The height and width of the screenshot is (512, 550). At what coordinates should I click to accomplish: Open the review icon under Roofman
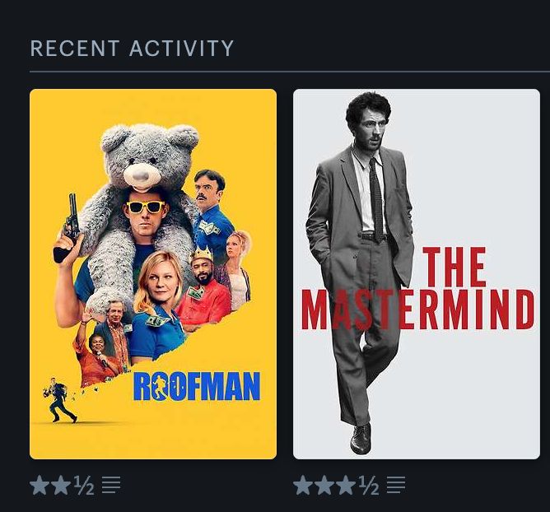[111, 485]
